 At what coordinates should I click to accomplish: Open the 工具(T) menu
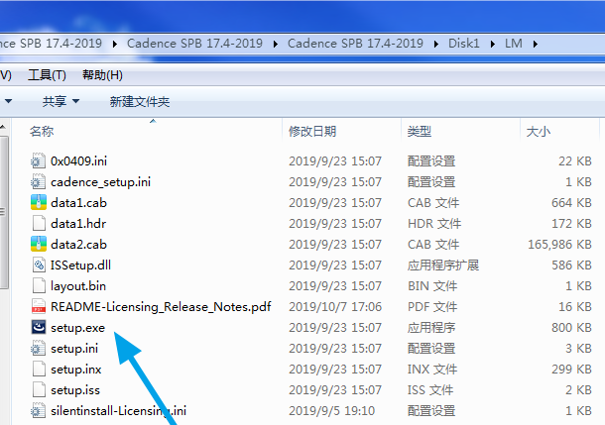(x=47, y=74)
